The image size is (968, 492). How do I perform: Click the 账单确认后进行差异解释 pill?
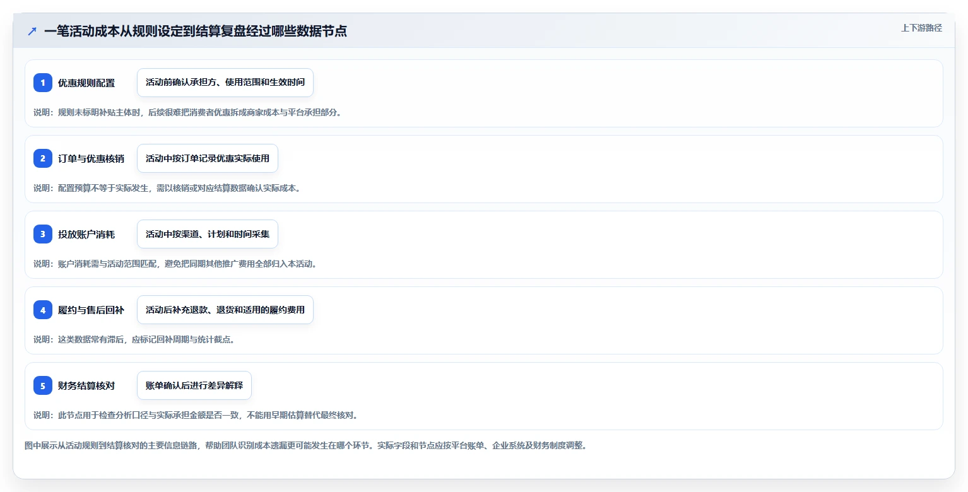[x=194, y=385]
